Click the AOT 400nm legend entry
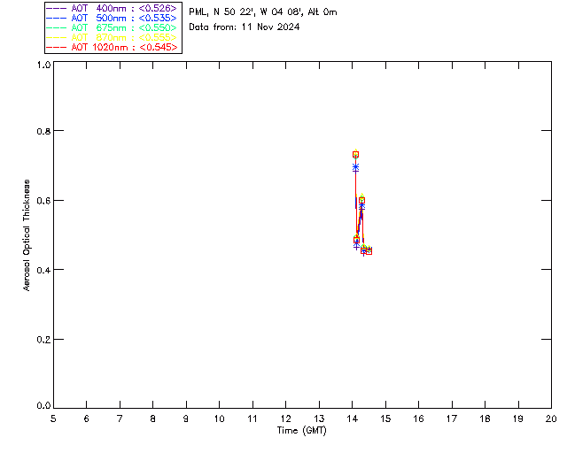The width and height of the screenshot is (567, 453). point(113,8)
